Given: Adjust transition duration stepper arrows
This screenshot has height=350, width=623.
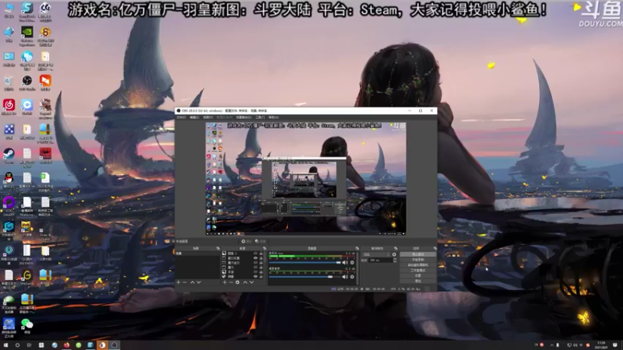Looking at the screenshot, I should click(395, 261).
